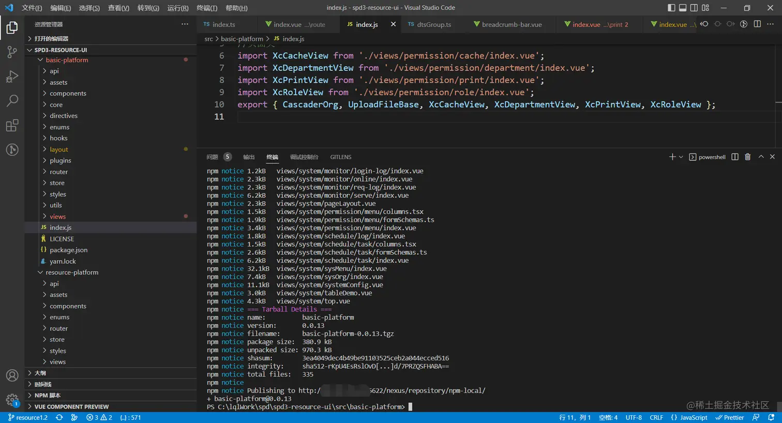Toggle primary sidebar layout button in title bar
Viewport: 782px width, 423px height.
coord(671,8)
